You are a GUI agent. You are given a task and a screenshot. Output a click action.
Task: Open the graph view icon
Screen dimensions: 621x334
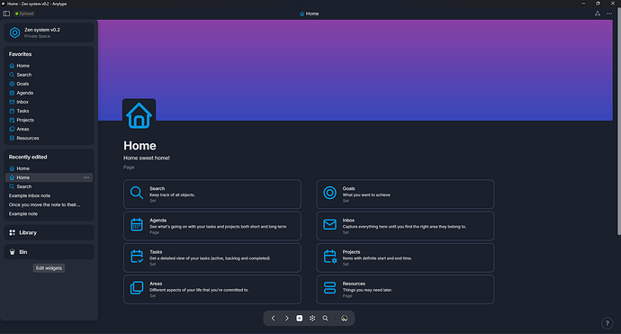(598, 14)
